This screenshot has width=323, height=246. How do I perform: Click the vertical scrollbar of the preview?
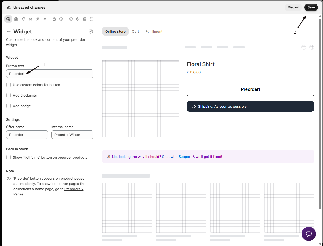[x=320, y=114]
